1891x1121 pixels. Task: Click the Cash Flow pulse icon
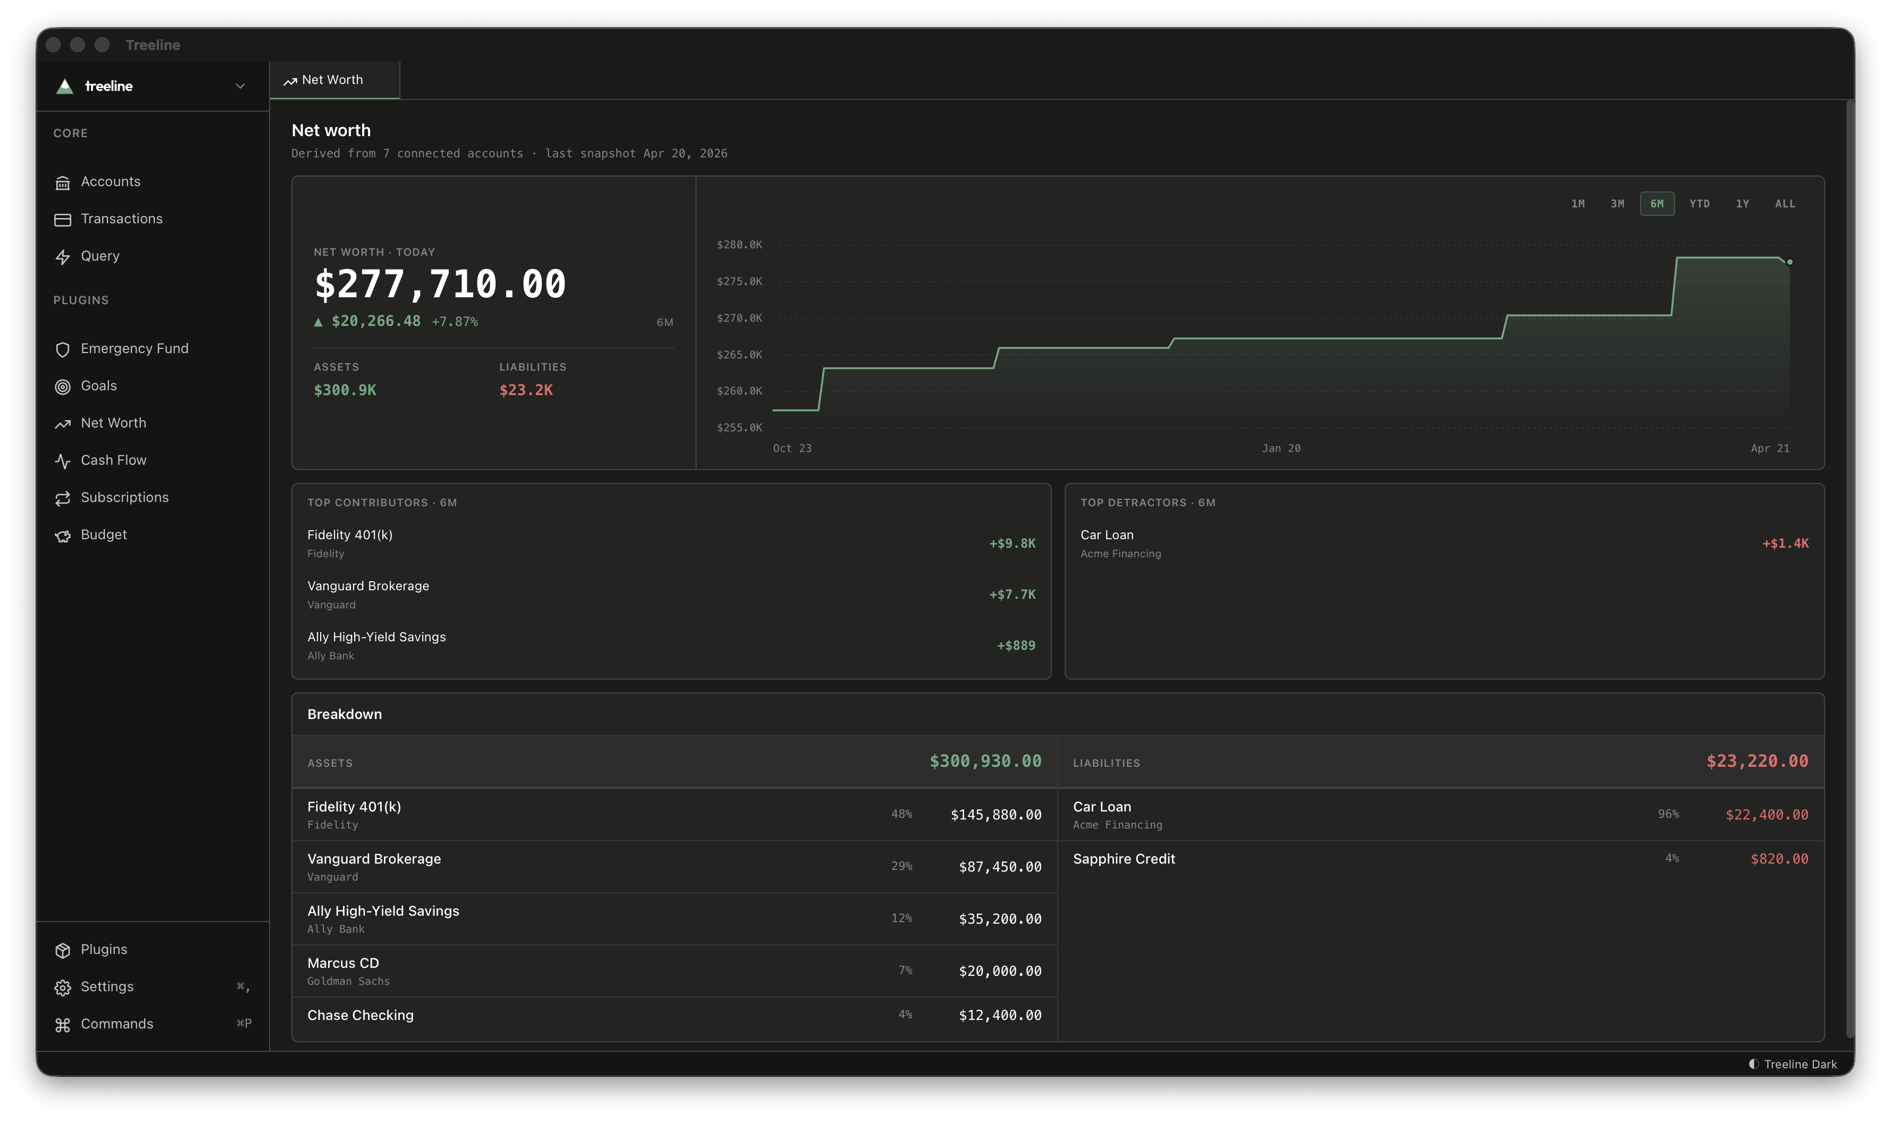click(x=63, y=462)
